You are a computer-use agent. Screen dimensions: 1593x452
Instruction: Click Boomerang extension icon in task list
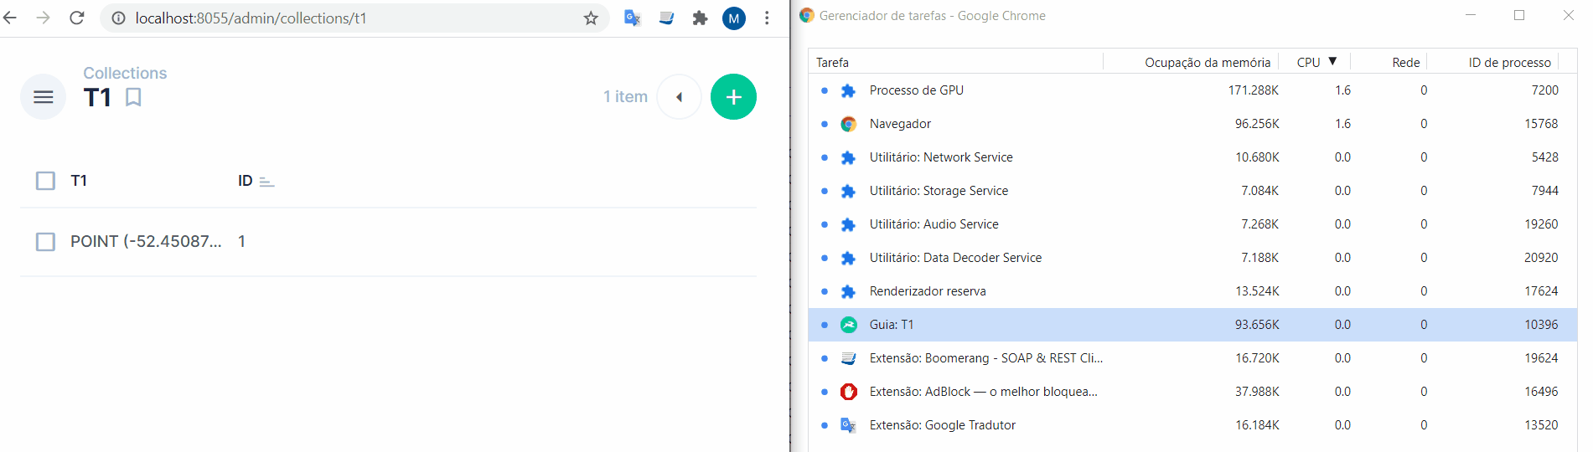(848, 358)
